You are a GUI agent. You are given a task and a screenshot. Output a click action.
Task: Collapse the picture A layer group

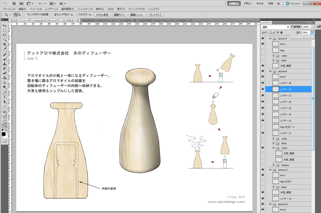(271, 39)
